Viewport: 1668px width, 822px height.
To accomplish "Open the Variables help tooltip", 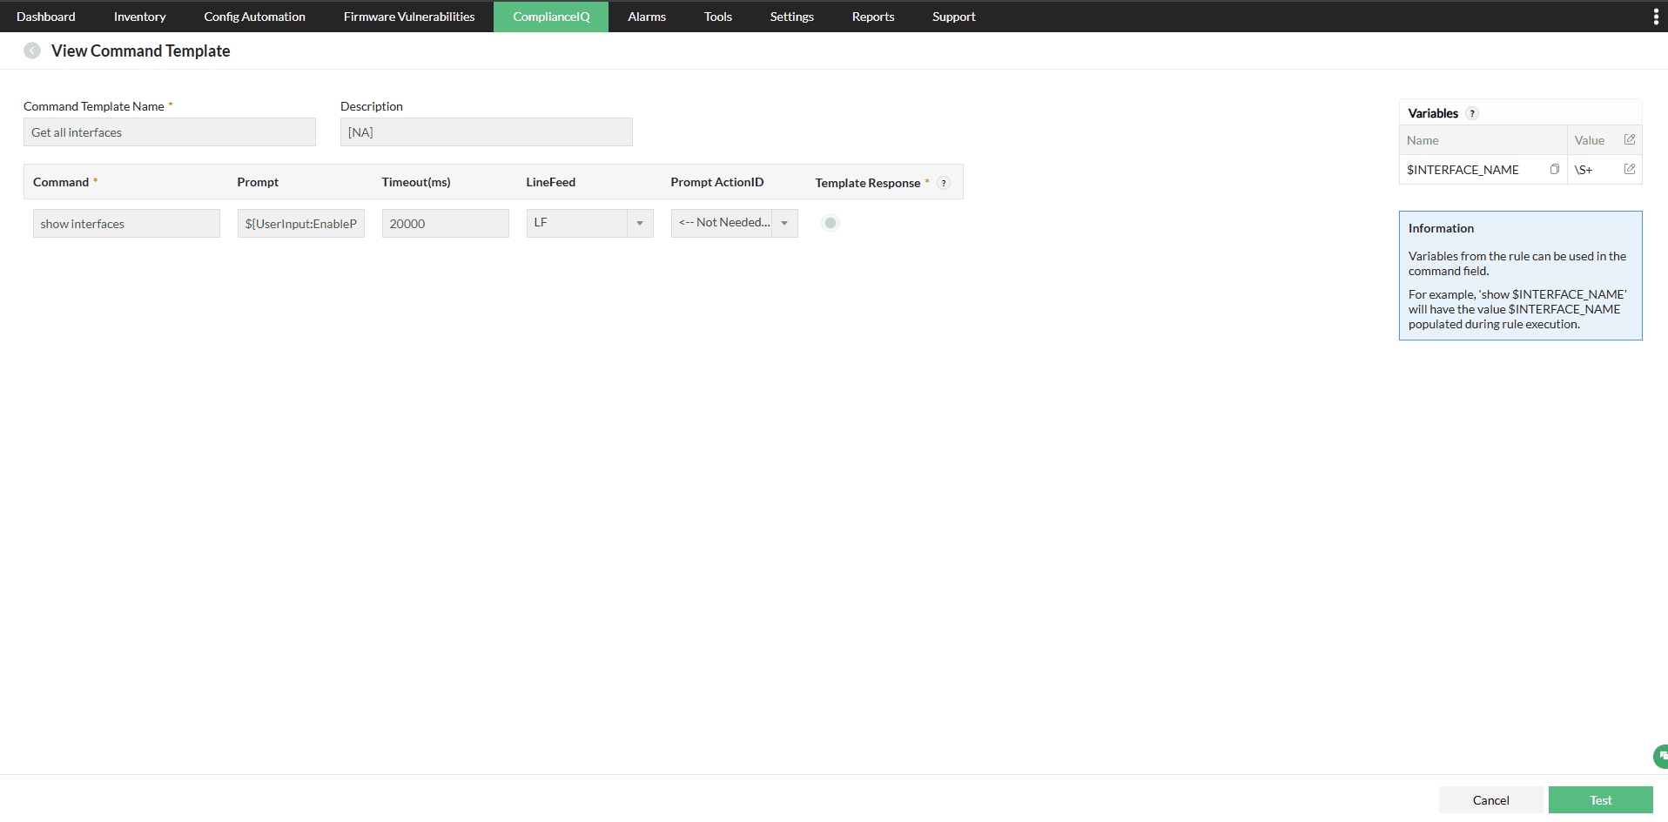I will coord(1472,113).
